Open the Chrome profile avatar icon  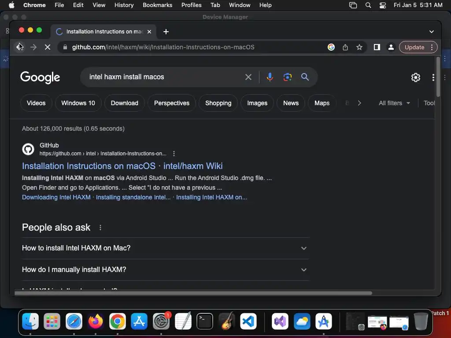click(x=391, y=47)
